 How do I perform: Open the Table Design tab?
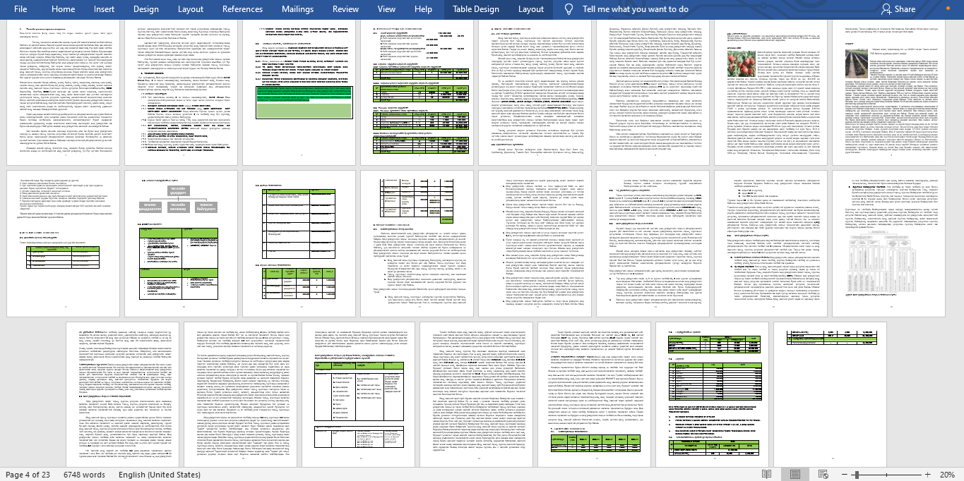point(475,9)
